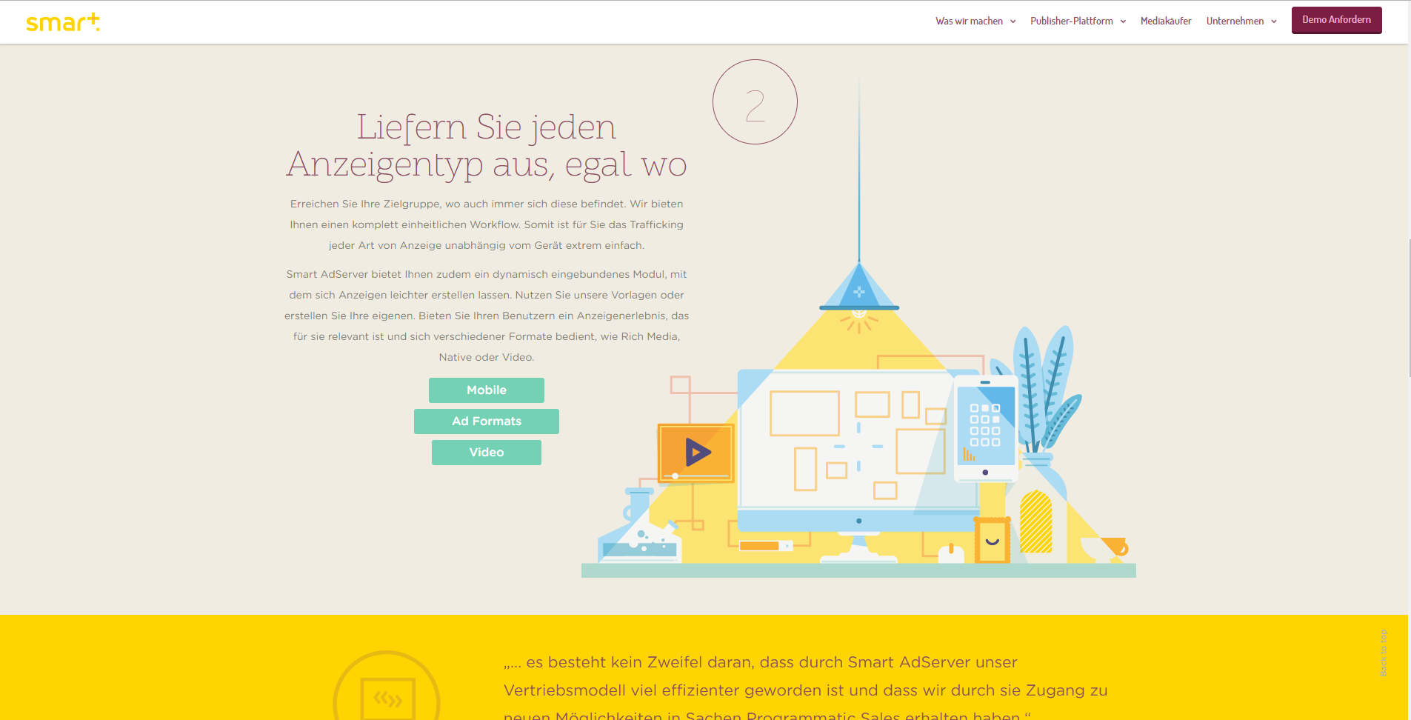The height and width of the screenshot is (720, 1411).
Task: Choose the Video button
Action: pyautogui.click(x=487, y=453)
